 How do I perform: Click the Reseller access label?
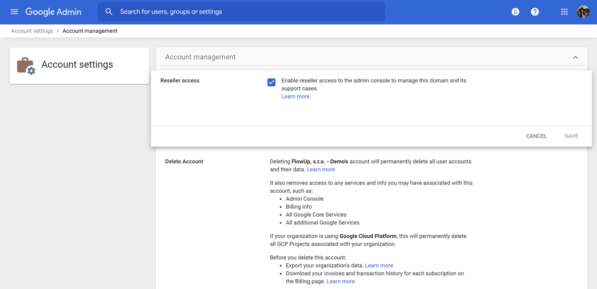[180, 81]
